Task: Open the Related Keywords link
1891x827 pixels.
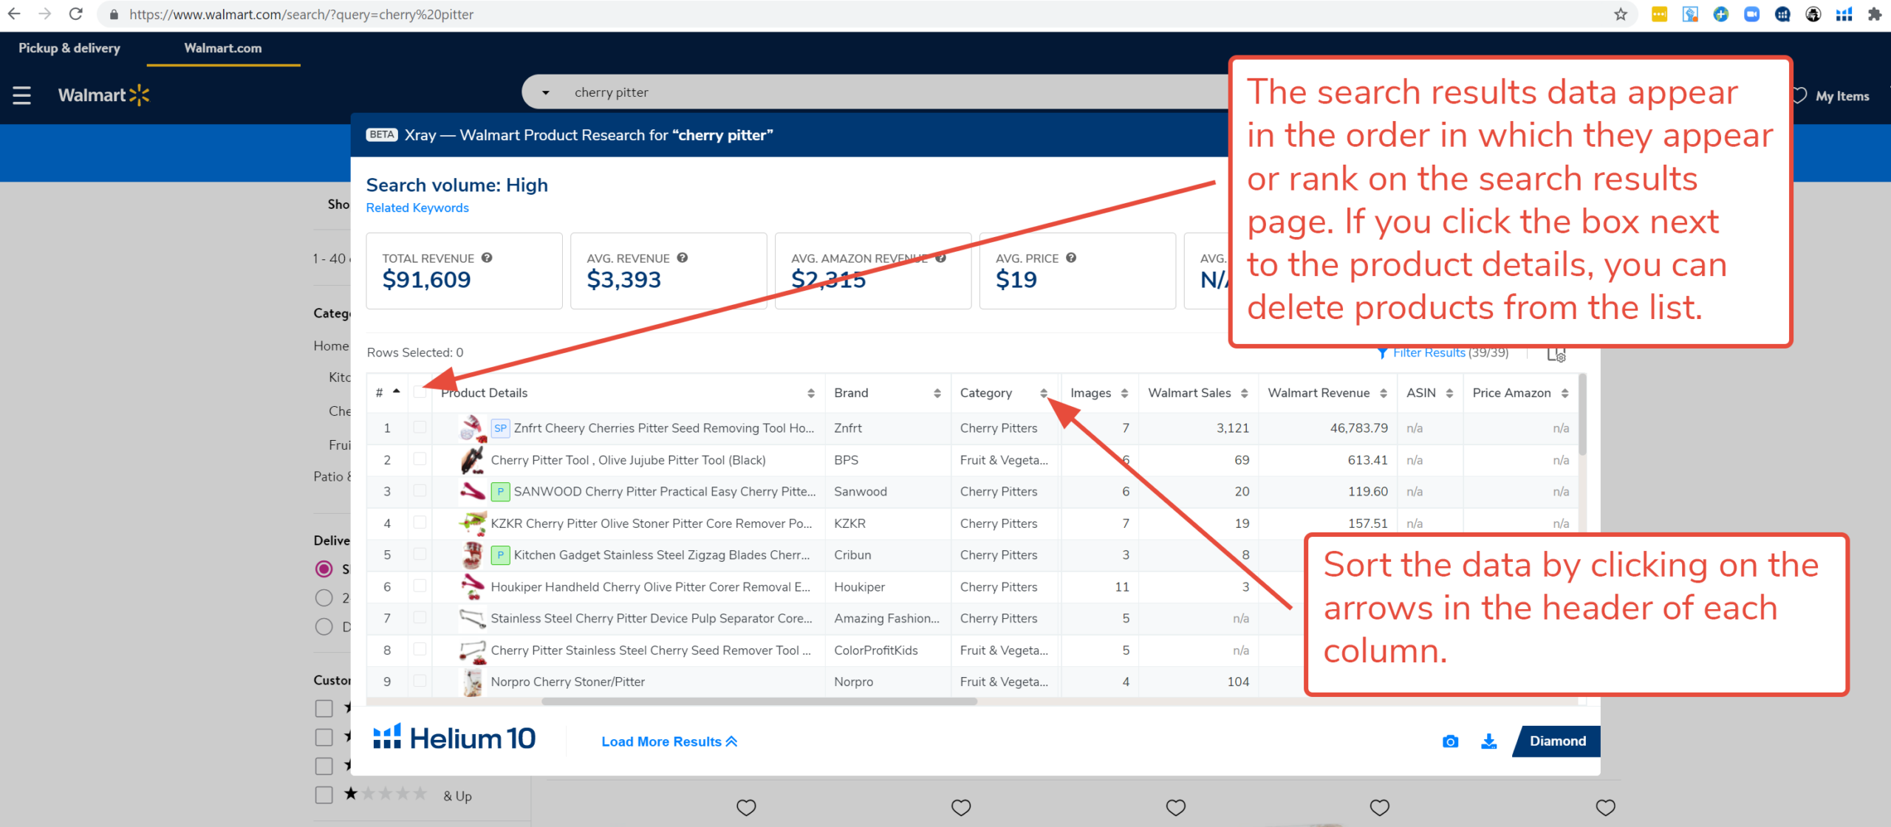Action: coord(417,208)
